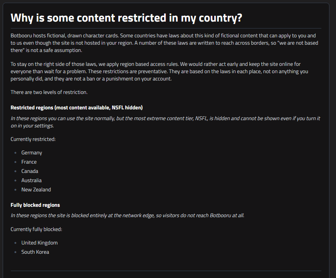This screenshot has height=278, width=336.
Task: Click the "Fully blocked regions" subheading
Action: click(x=35, y=205)
